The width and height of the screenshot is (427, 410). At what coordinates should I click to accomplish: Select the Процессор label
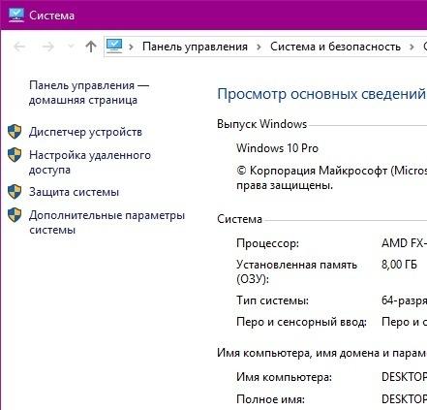(x=267, y=243)
